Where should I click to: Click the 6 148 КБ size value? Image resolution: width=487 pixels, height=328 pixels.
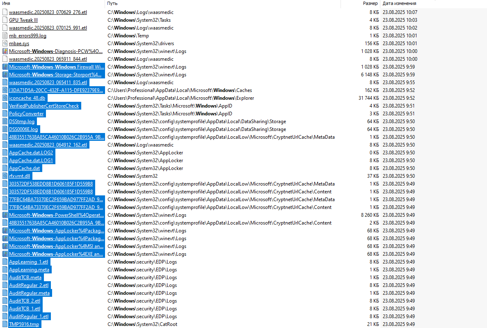370,75
